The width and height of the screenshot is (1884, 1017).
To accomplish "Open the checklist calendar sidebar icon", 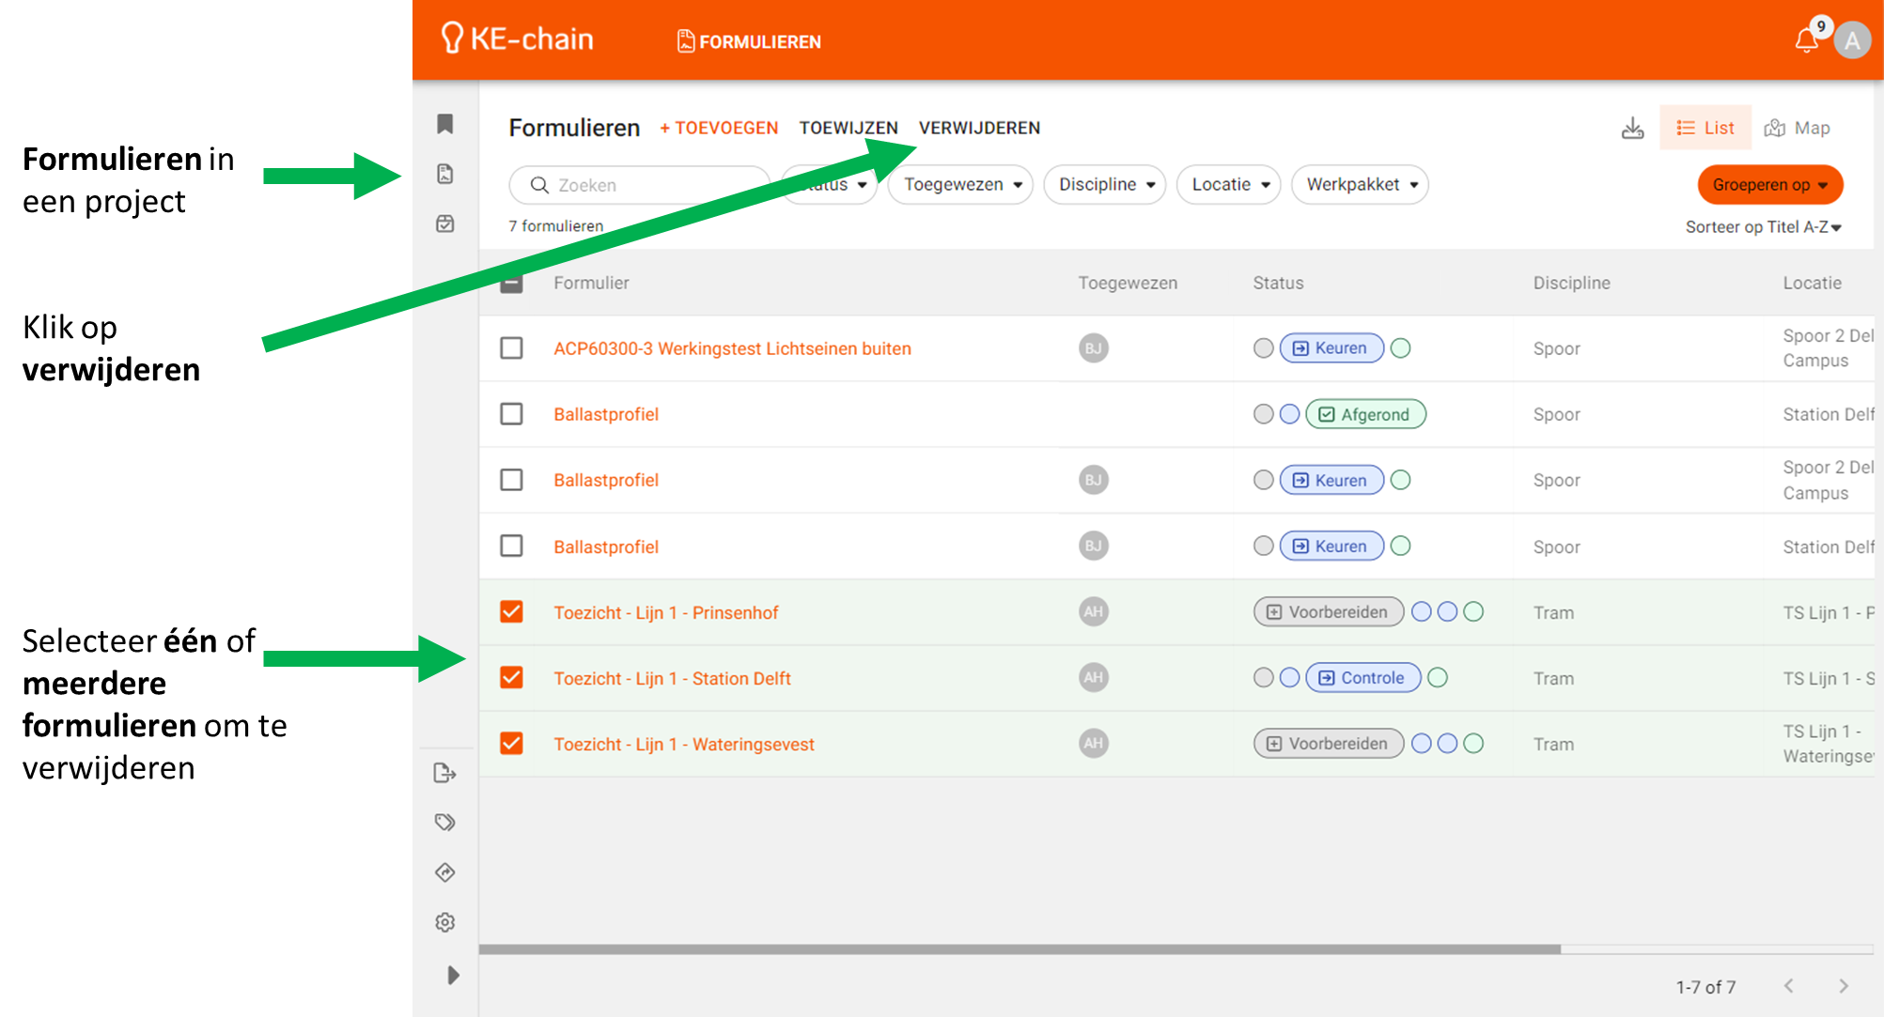I will (445, 223).
